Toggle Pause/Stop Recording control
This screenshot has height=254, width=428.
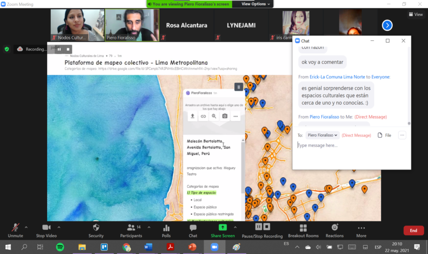(262, 230)
